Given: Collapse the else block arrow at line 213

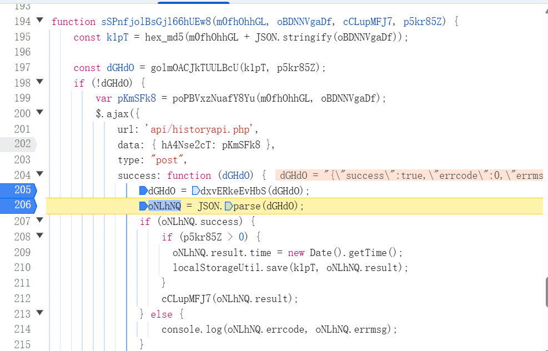Looking at the screenshot, I should (x=40, y=312).
